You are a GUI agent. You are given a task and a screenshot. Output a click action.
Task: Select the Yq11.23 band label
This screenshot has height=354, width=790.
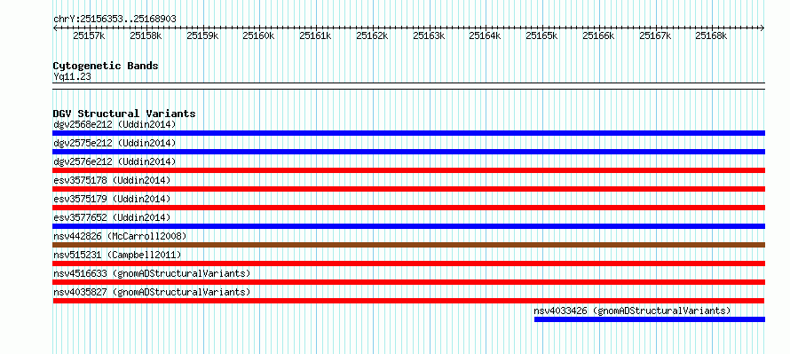tap(72, 77)
